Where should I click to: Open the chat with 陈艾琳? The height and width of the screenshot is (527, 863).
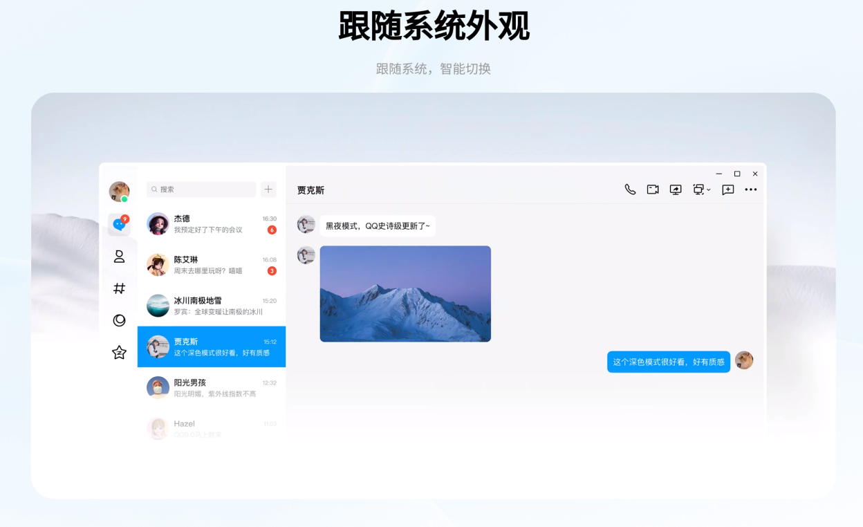point(211,265)
